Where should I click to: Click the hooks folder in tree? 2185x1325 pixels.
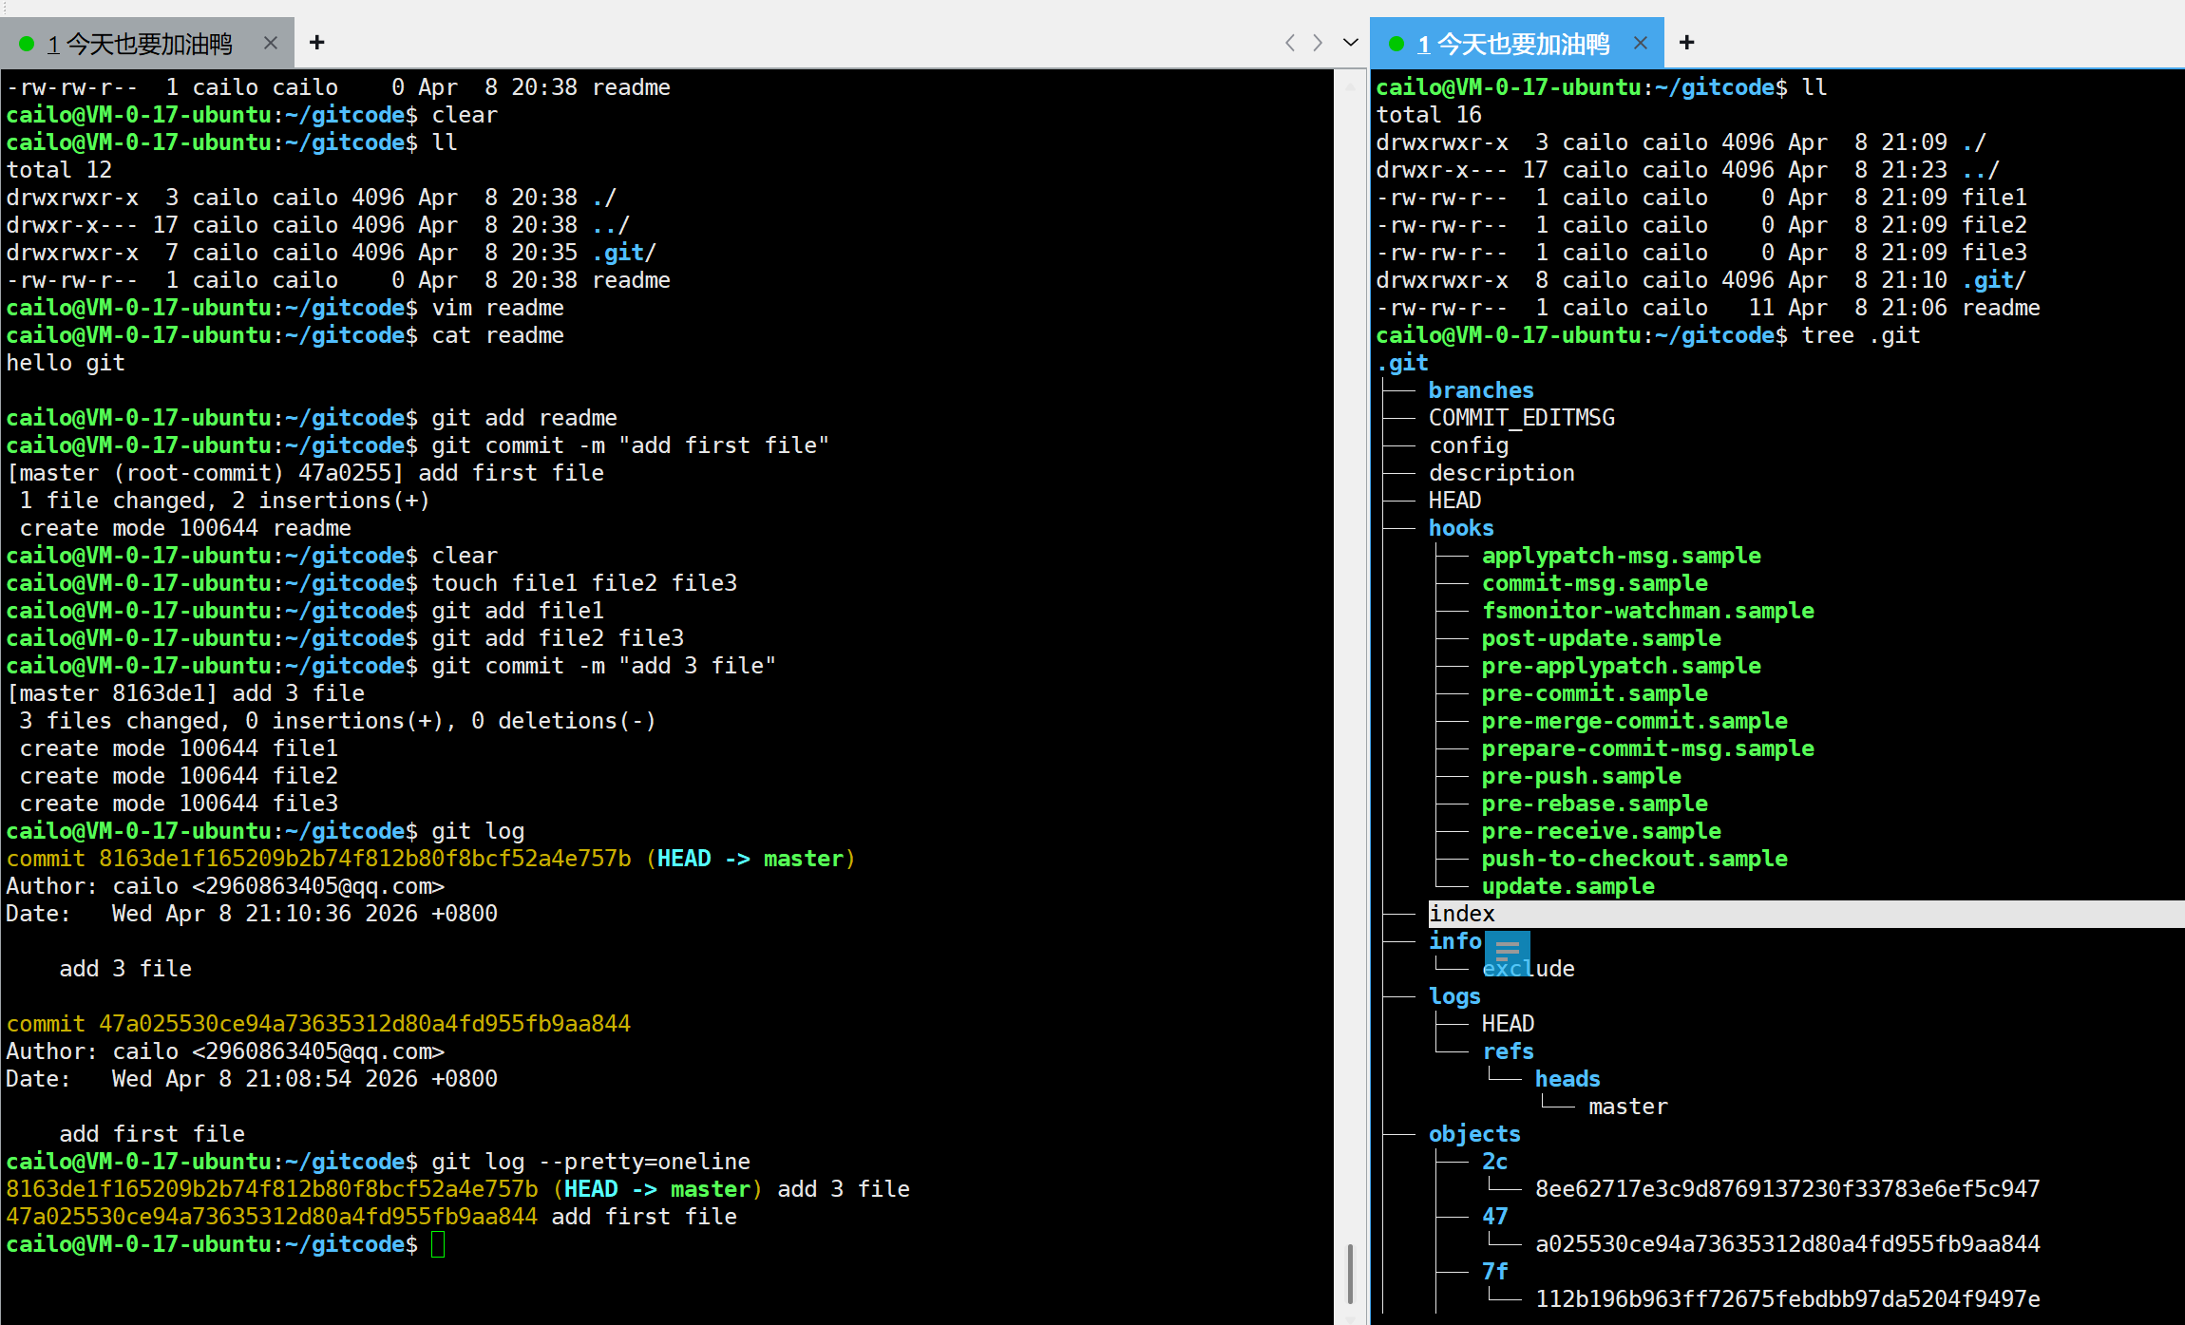pos(1460,528)
